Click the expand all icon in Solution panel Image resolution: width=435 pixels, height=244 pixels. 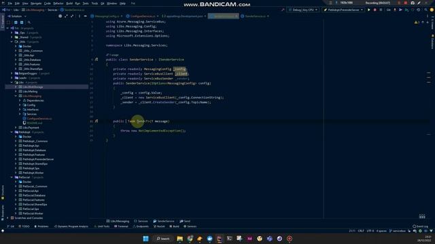66,16
